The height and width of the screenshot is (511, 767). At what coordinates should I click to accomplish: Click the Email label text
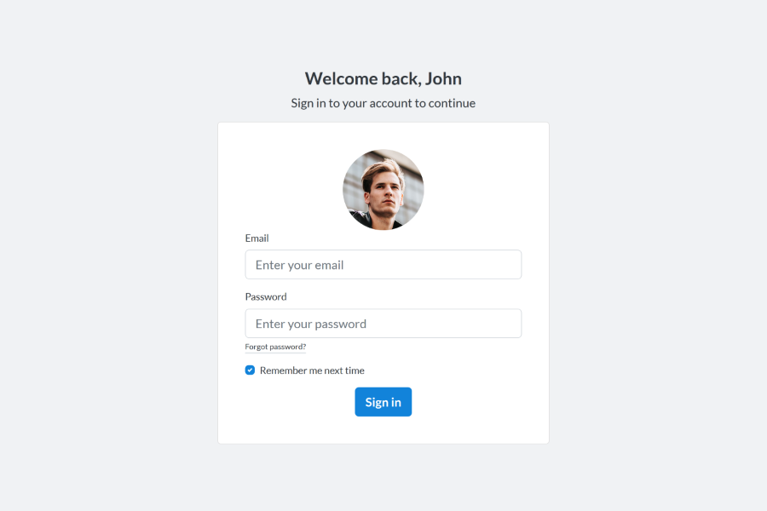pos(257,238)
